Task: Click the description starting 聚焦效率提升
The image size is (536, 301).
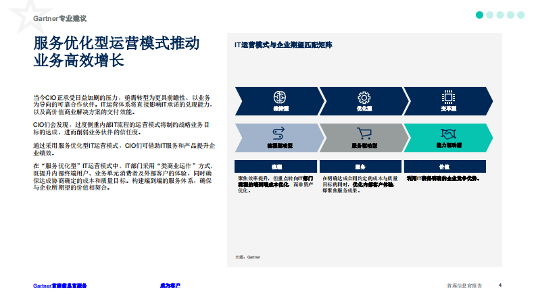Action: (276, 185)
